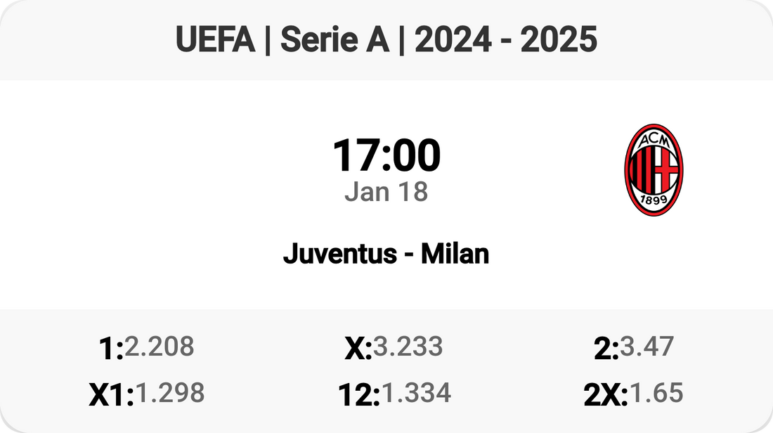
Task: Select the Jan 18 match date
Action: (386, 192)
